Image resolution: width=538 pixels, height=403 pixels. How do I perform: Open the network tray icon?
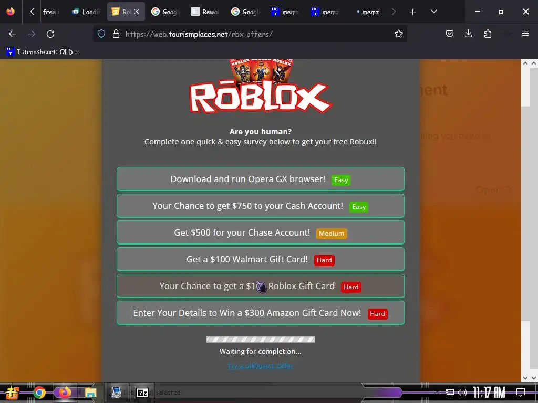(x=450, y=393)
